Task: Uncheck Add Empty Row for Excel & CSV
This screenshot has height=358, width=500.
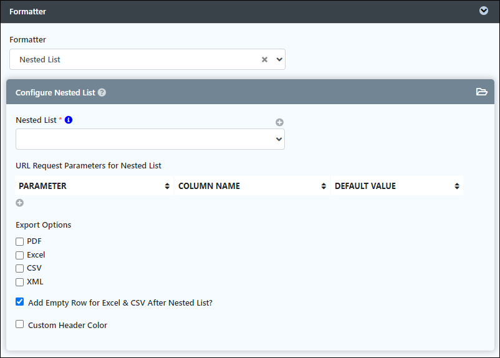Action: pos(20,301)
